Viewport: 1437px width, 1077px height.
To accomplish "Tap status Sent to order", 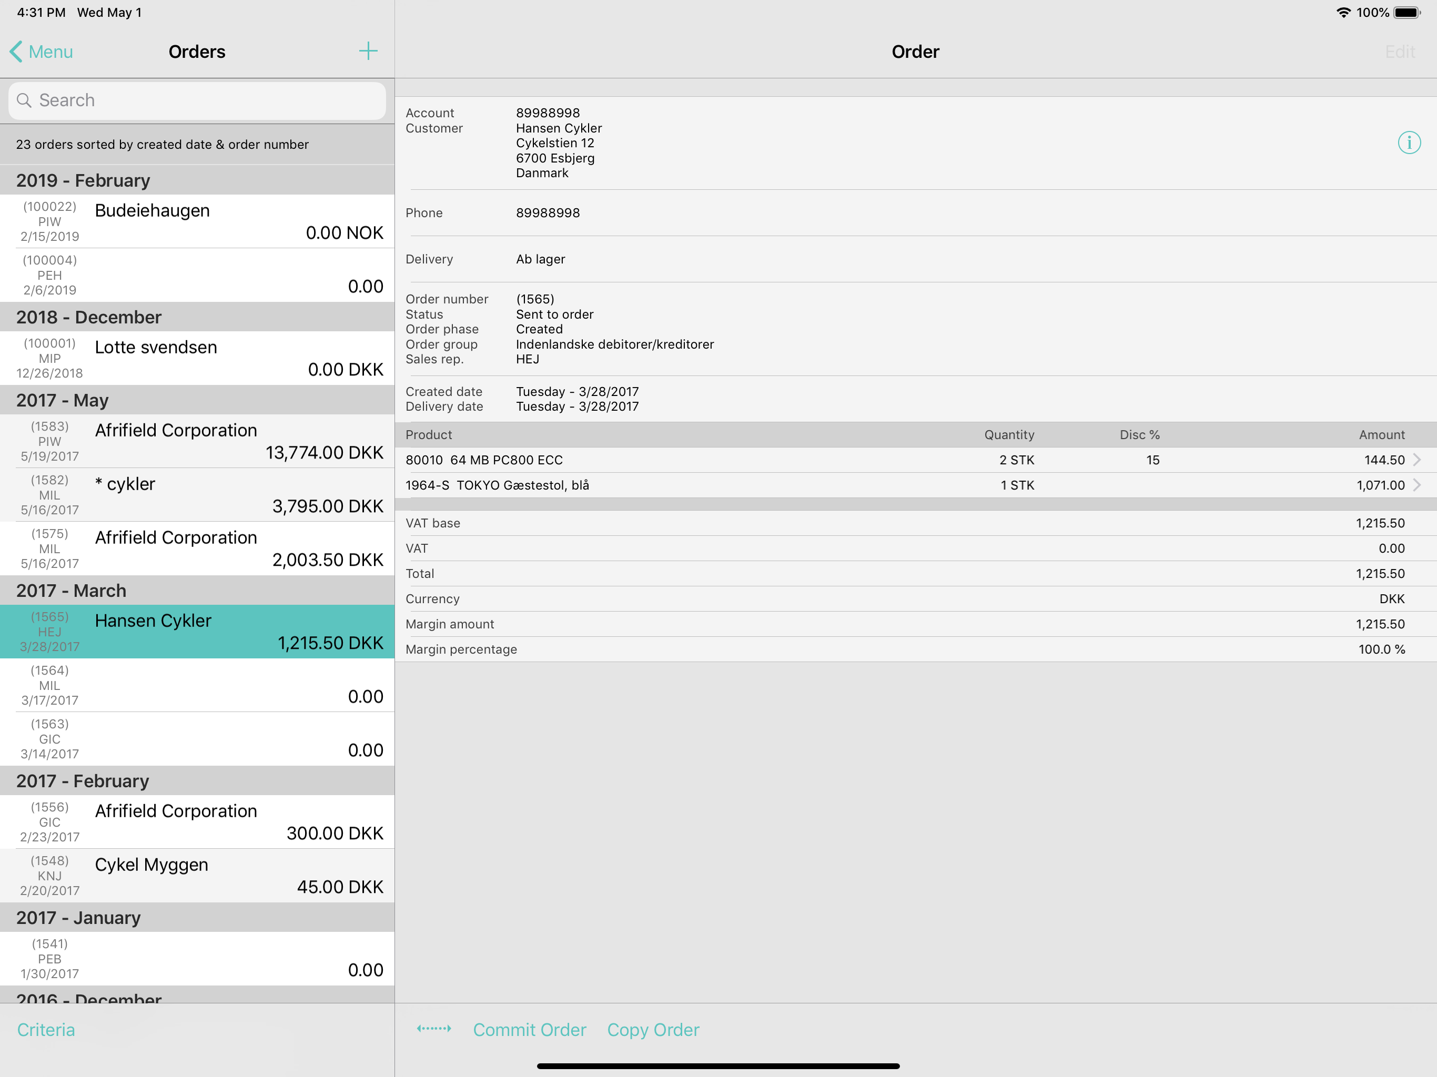I will tap(555, 314).
